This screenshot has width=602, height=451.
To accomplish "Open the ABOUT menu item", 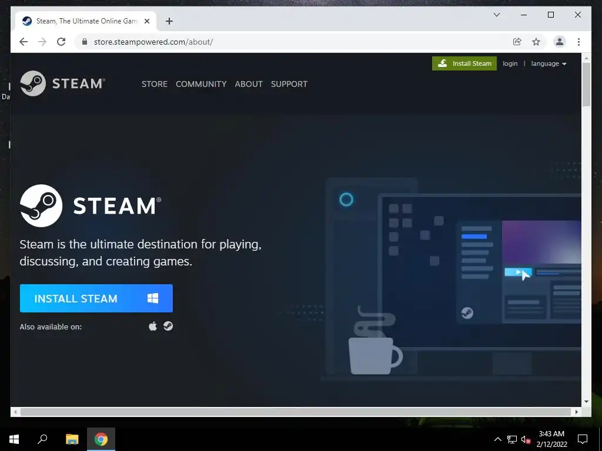I will (249, 84).
